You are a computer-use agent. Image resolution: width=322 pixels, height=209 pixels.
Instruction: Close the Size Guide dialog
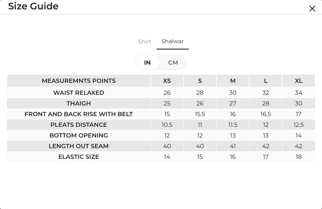click(x=312, y=9)
